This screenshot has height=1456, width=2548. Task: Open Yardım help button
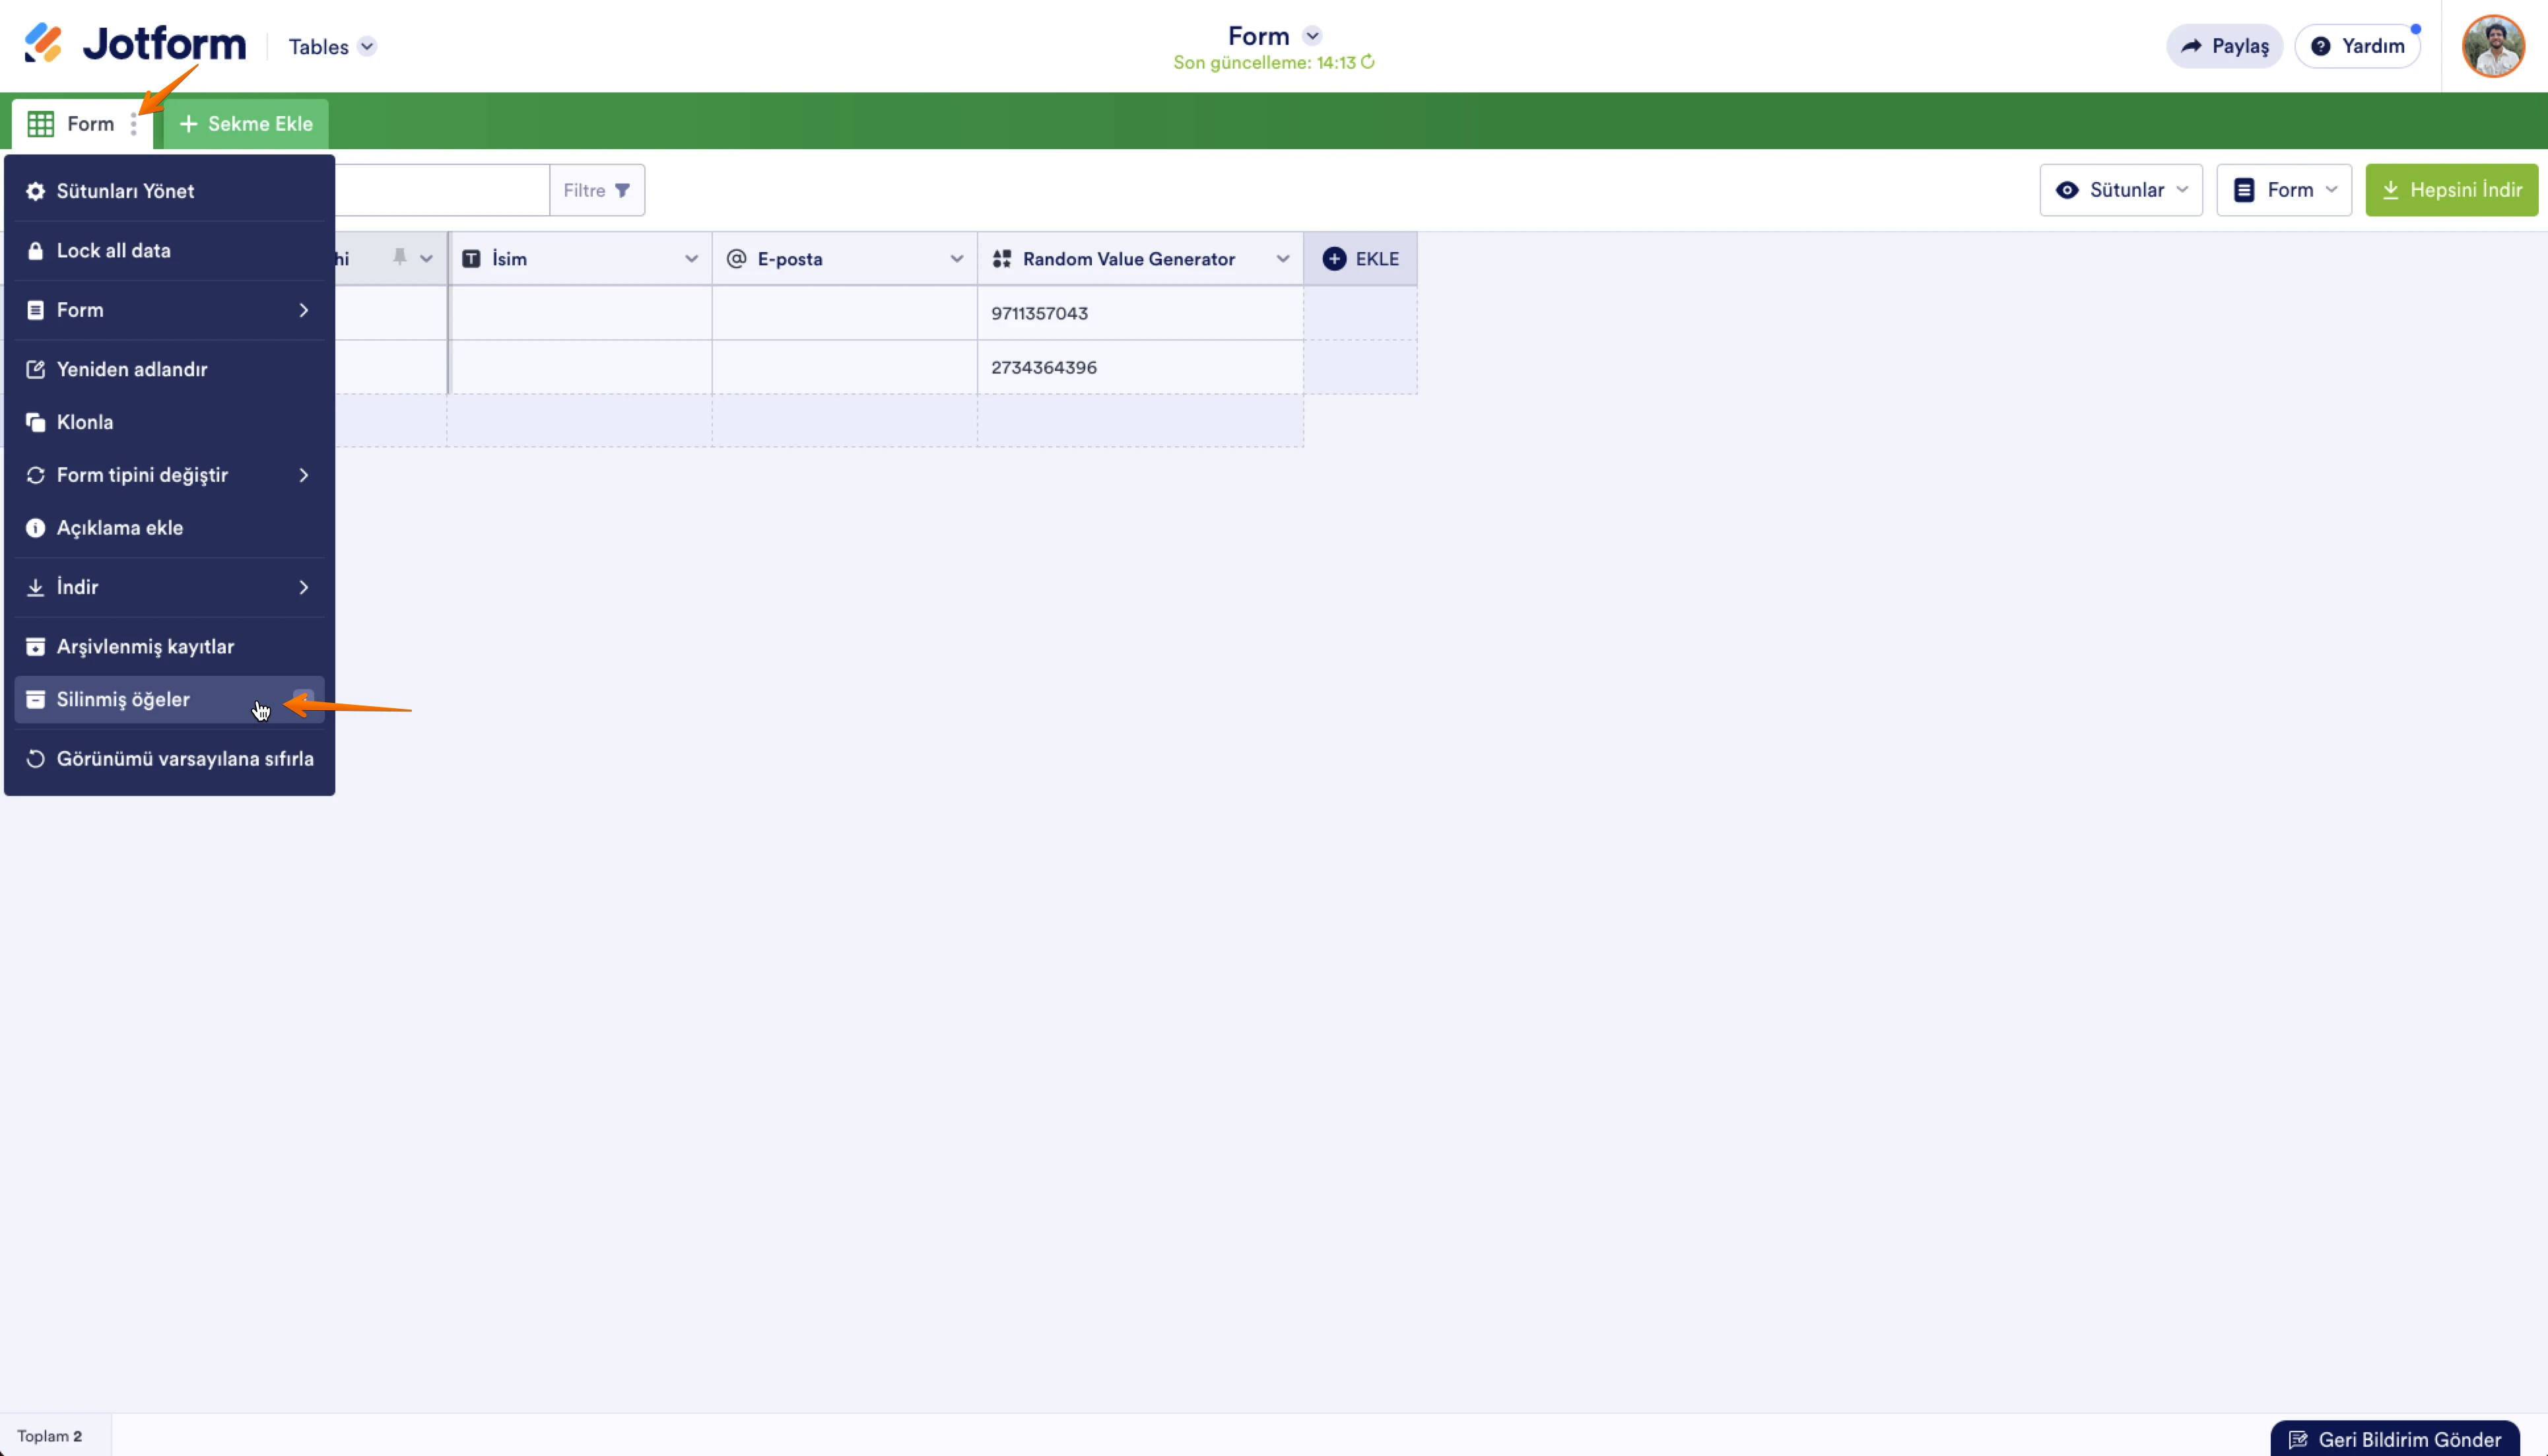pos(2357,46)
